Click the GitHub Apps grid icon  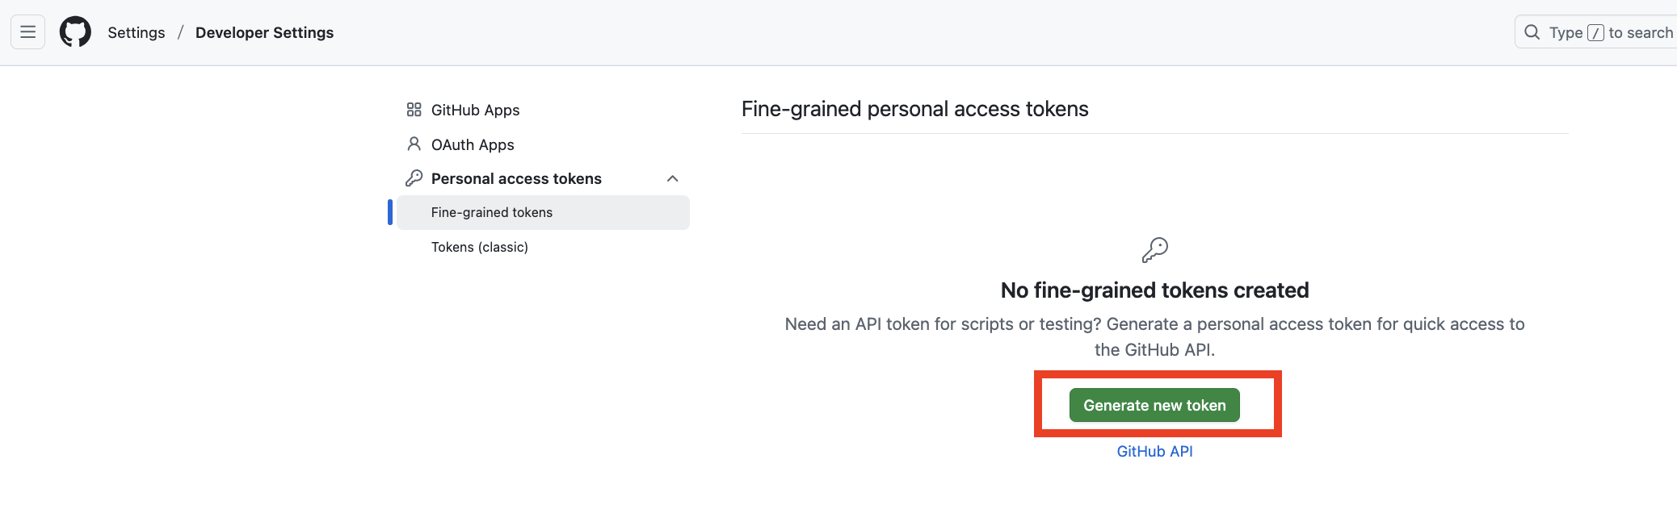414,110
